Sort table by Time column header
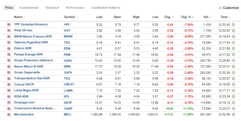Viewport: 241px width, 121px height. pos(224,17)
